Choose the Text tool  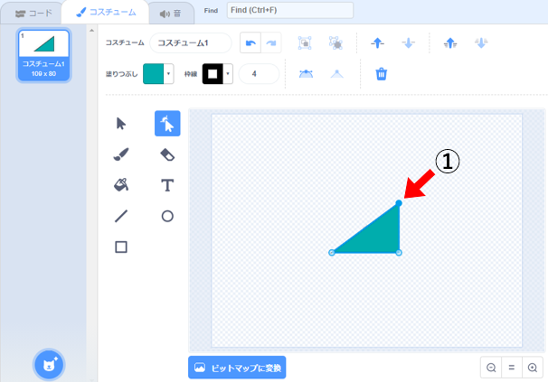point(167,185)
